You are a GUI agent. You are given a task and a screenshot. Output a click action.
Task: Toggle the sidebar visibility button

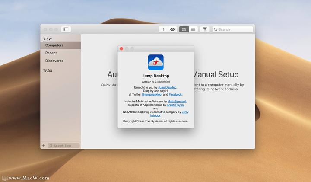point(66,29)
